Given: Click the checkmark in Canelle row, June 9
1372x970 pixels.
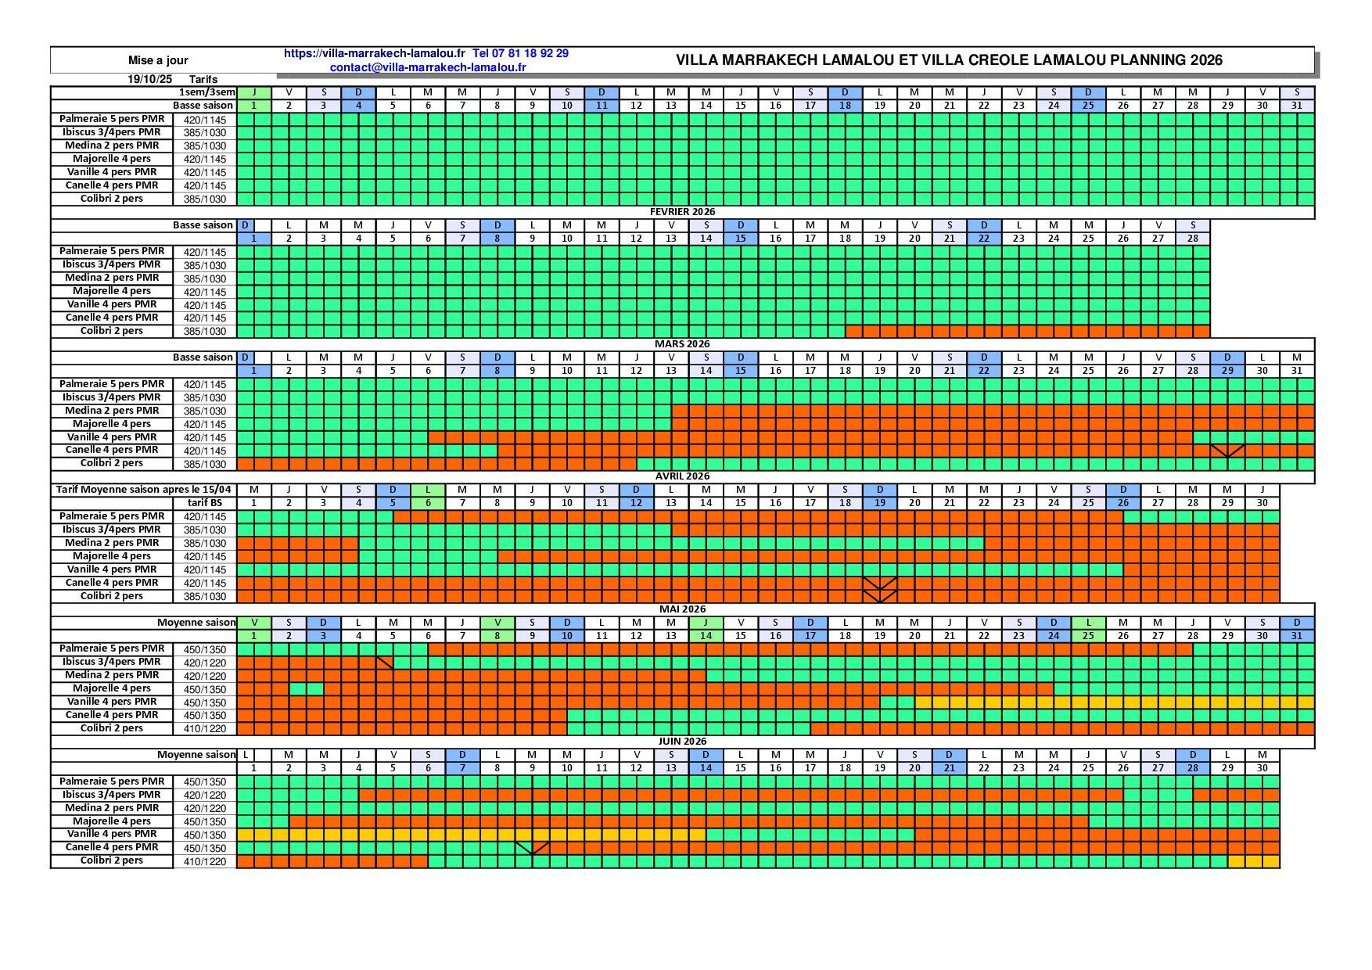Looking at the screenshot, I should [533, 848].
